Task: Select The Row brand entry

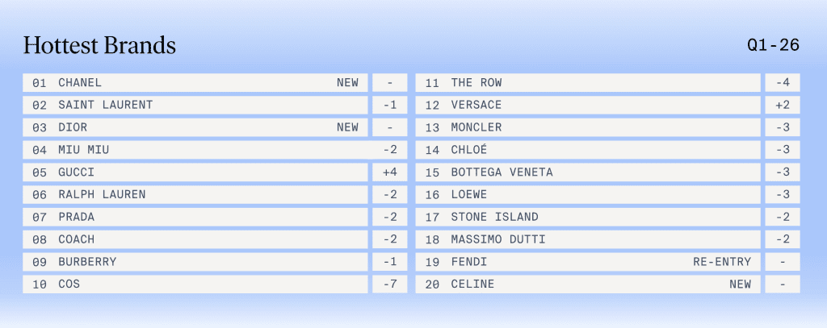Action: coord(588,82)
